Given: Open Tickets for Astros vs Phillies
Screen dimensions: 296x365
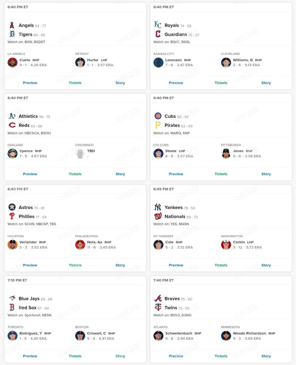Looking at the screenshot, I should [x=75, y=265].
